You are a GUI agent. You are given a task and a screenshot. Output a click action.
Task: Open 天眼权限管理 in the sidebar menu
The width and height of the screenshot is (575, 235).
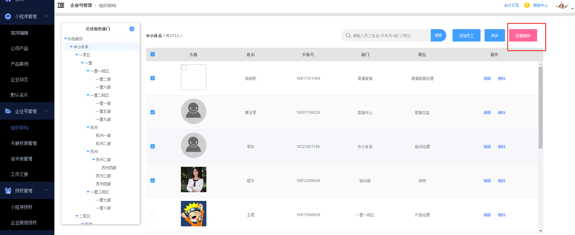(24, 143)
